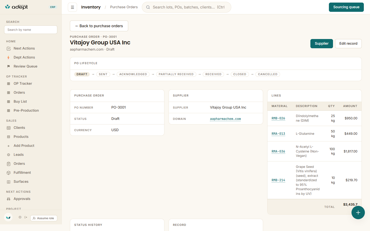
Task: Navigate to Pre-Production
Action: tap(31, 110)
